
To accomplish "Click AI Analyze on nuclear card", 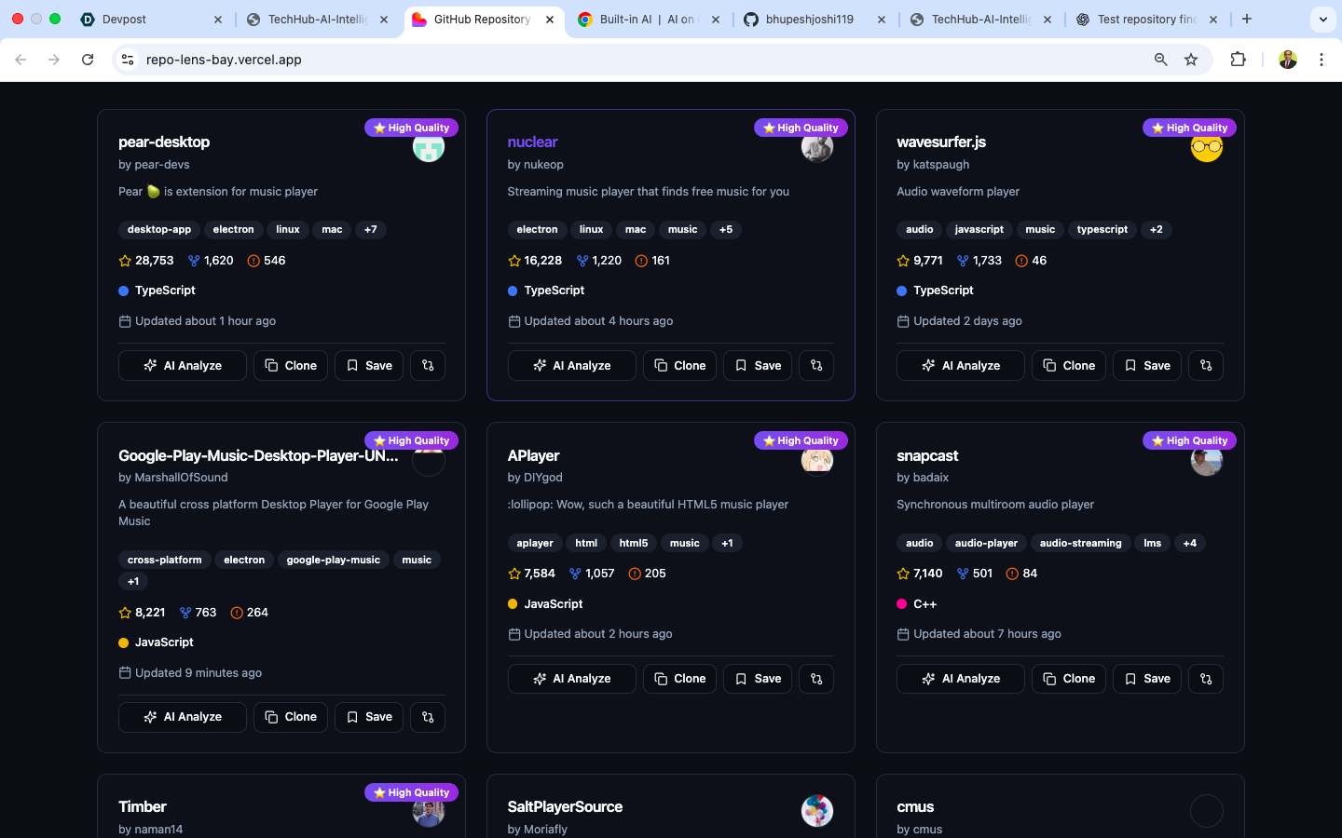I will 571,366.
